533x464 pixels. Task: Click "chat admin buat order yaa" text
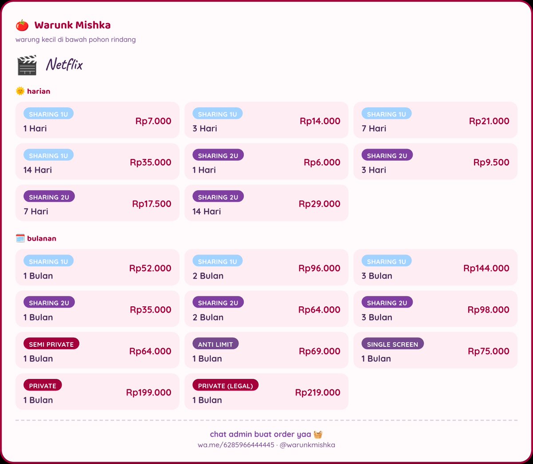[260, 434]
